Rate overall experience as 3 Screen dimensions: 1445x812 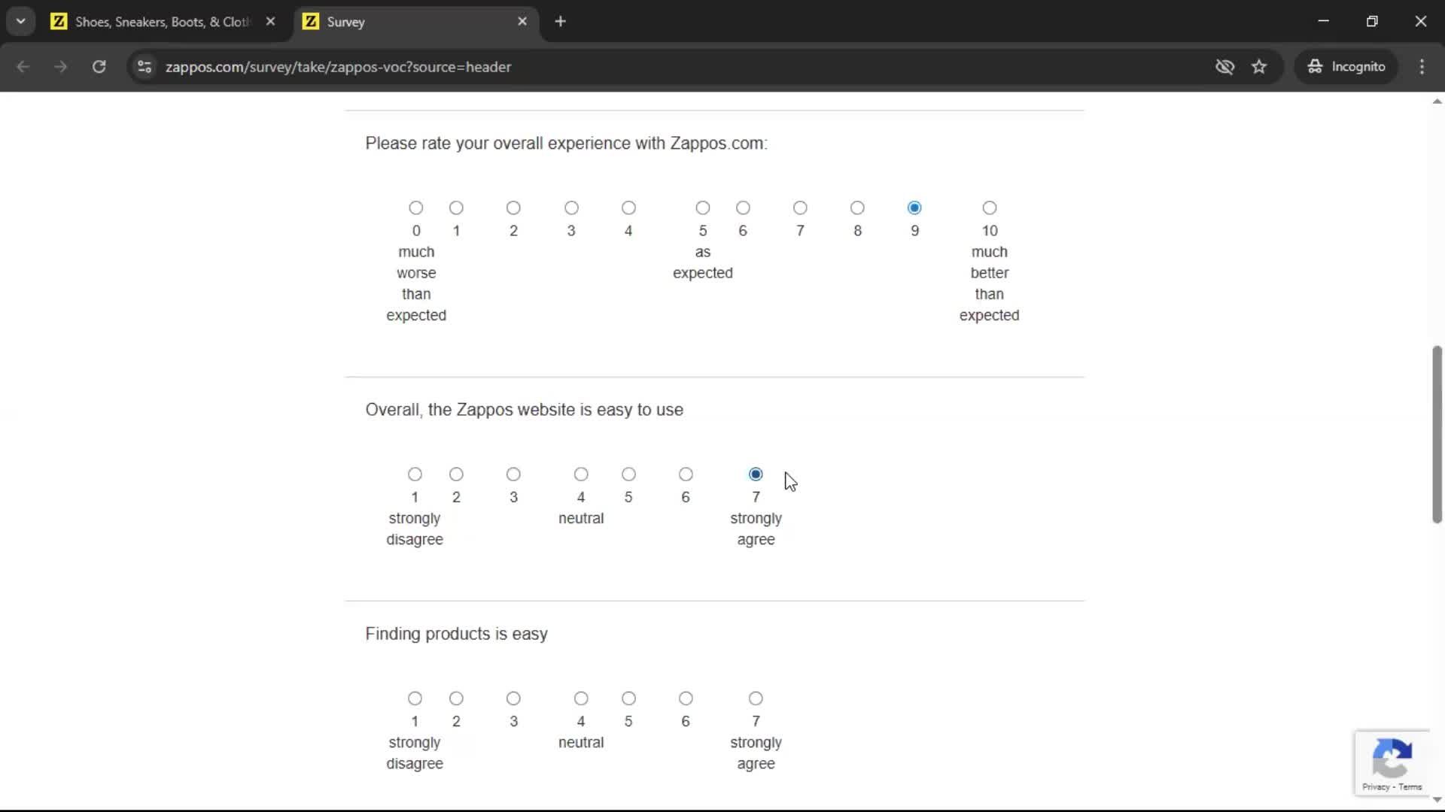[571, 208]
